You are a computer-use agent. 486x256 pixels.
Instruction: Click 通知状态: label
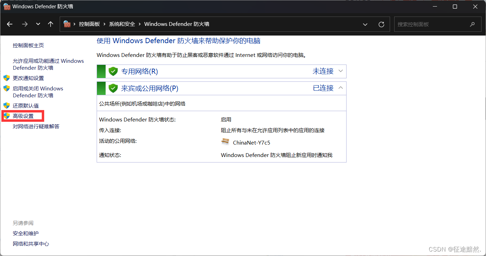click(110, 155)
